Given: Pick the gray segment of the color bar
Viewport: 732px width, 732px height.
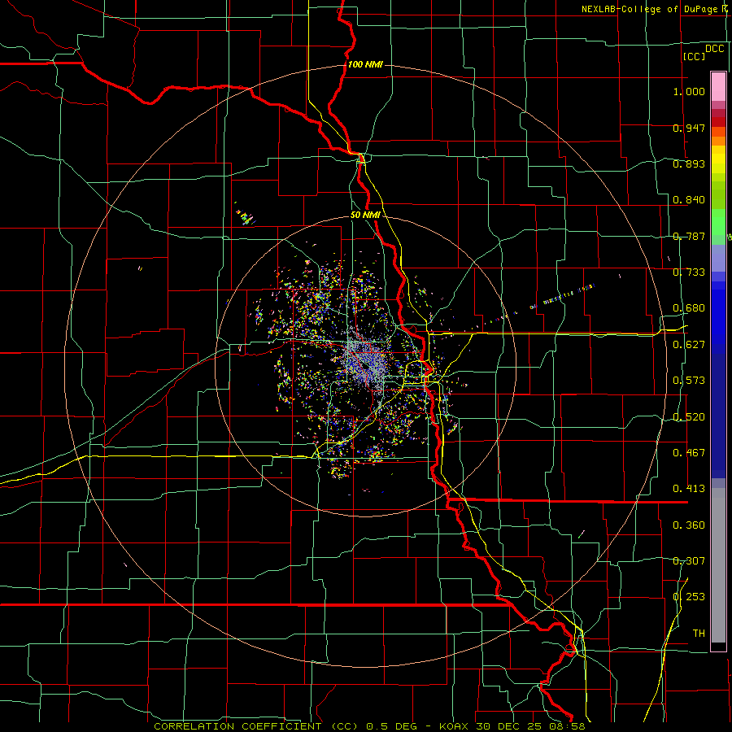Looking at the screenshot, I should [x=718, y=565].
